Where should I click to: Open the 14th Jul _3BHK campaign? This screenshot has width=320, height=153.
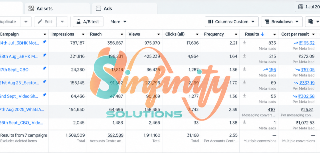tap(19, 43)
